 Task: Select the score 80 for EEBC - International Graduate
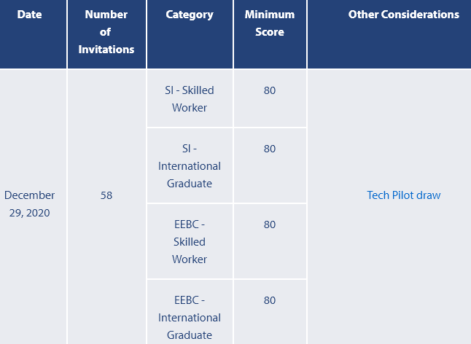[270, 300]
